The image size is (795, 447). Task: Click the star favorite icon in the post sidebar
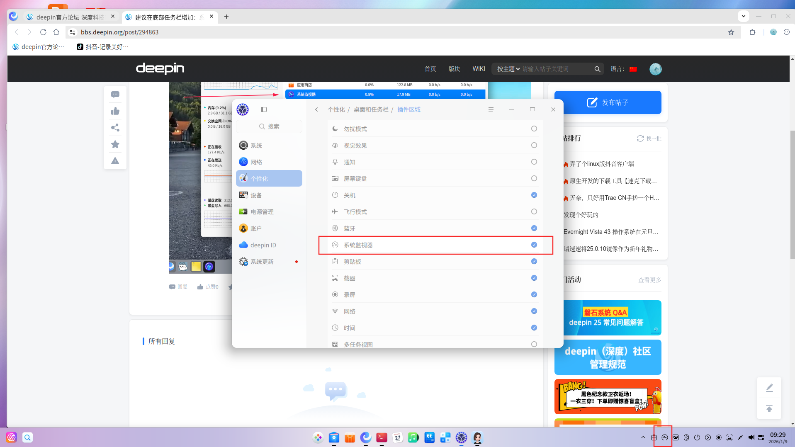[115, 144]
